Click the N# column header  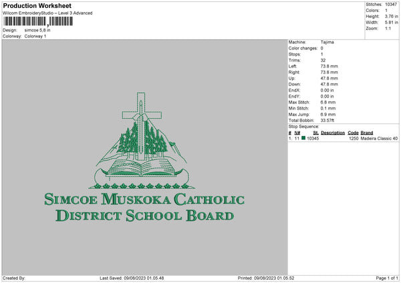coord(297,132)
